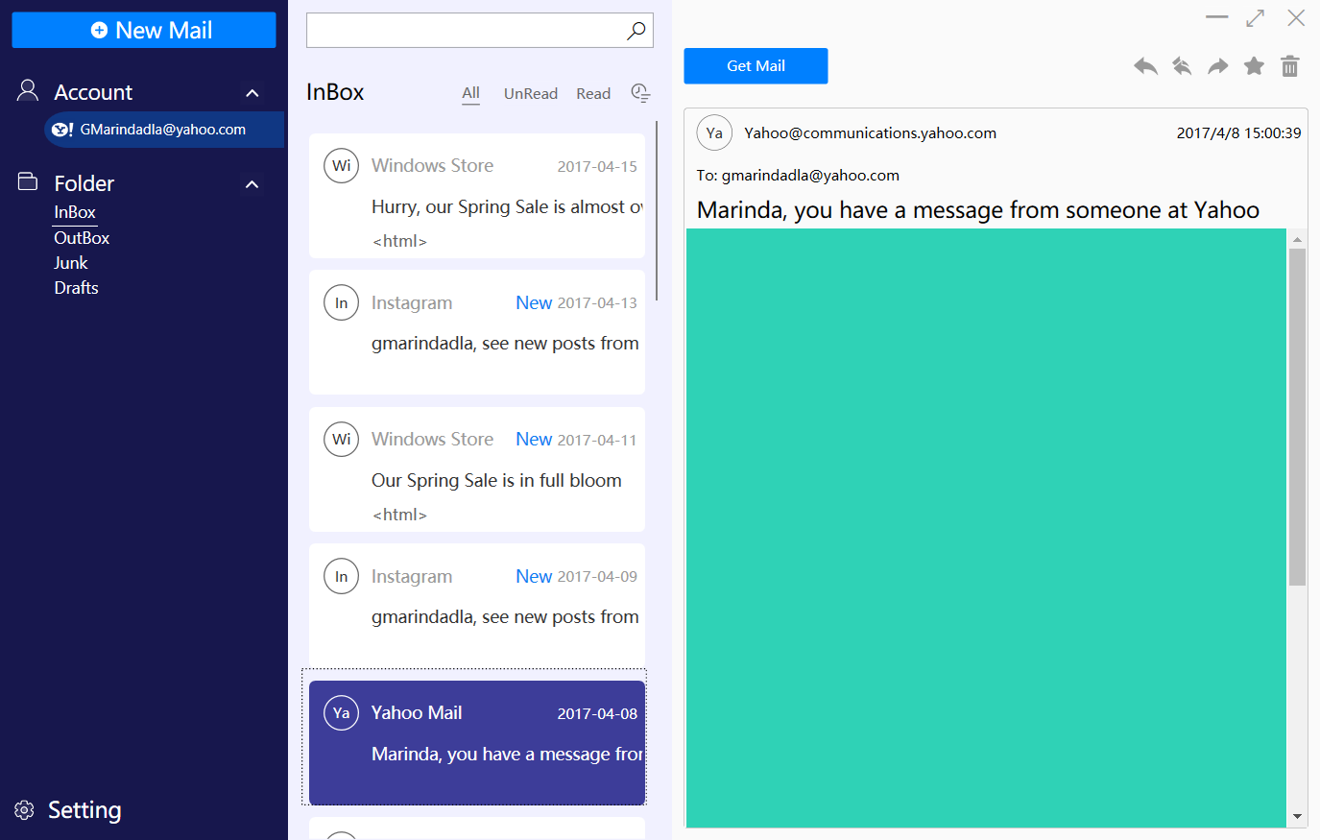The width and height of the screenshot is (1320, 840).
Task: Open the InBox folder
Action: pos(75,212)
